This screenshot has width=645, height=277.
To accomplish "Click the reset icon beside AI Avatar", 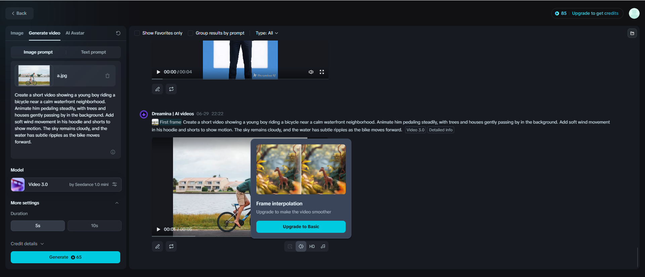I will tap(118, 33).
